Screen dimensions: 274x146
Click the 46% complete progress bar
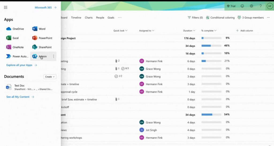pos(211,46)
